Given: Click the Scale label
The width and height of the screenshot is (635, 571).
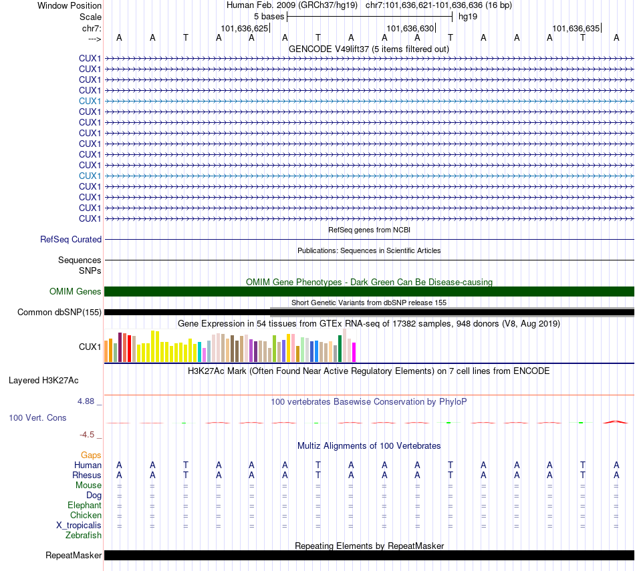Looking at the screenshot, I should (90, 17).
